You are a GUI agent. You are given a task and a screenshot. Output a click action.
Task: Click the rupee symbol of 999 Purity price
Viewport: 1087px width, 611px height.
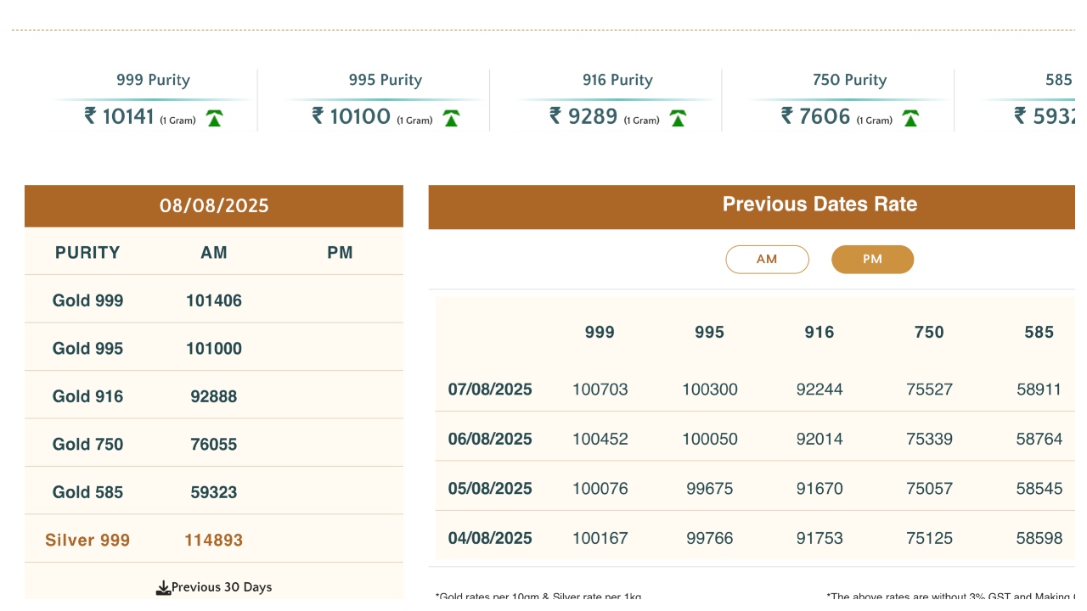pos(90,115)
